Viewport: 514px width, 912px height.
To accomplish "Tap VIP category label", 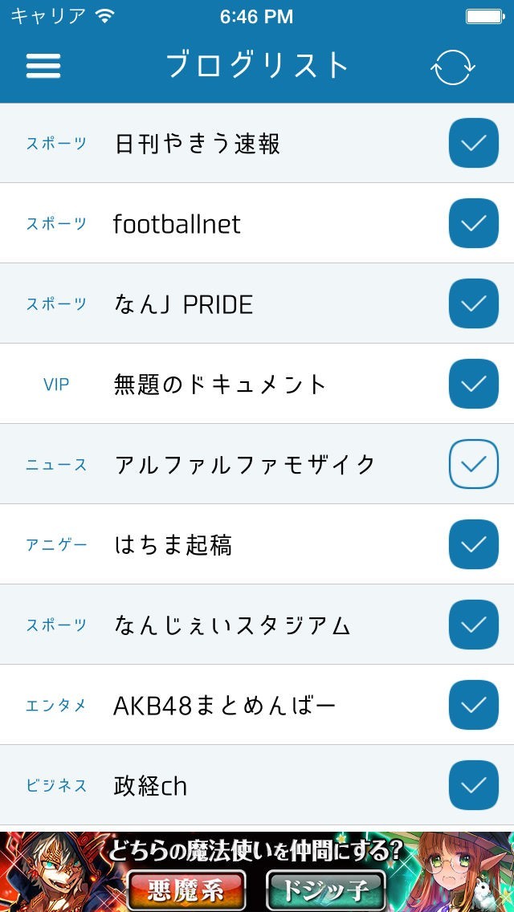I will click(x=56, y=385).
